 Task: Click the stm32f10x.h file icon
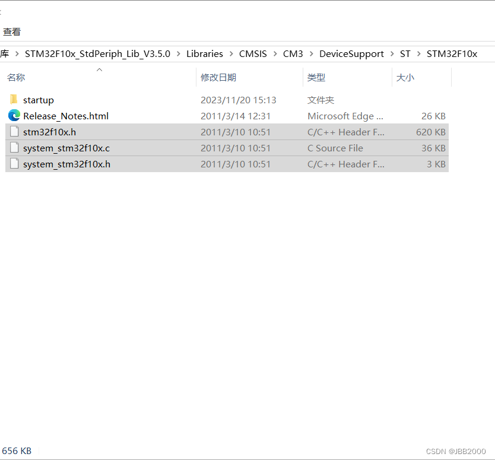14,132
